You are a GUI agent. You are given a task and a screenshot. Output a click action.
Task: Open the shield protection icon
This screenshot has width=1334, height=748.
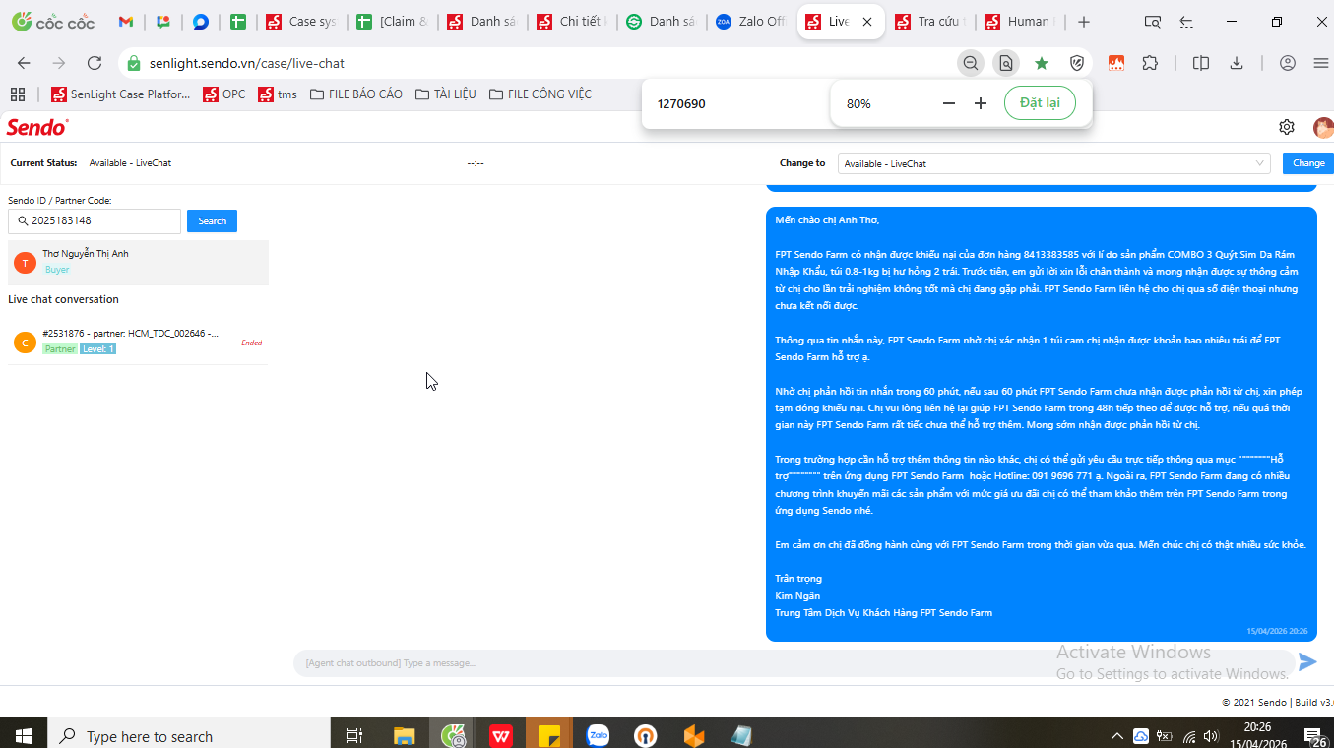pos(1077,63)
